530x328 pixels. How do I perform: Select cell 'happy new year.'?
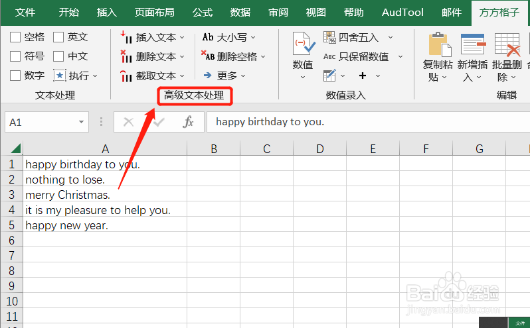[x=105, y=225]
